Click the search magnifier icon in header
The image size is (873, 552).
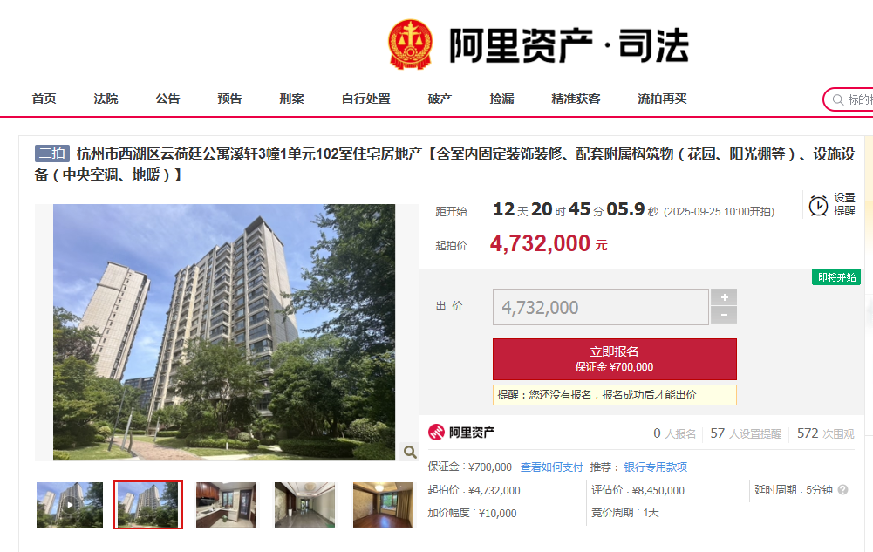837,100
